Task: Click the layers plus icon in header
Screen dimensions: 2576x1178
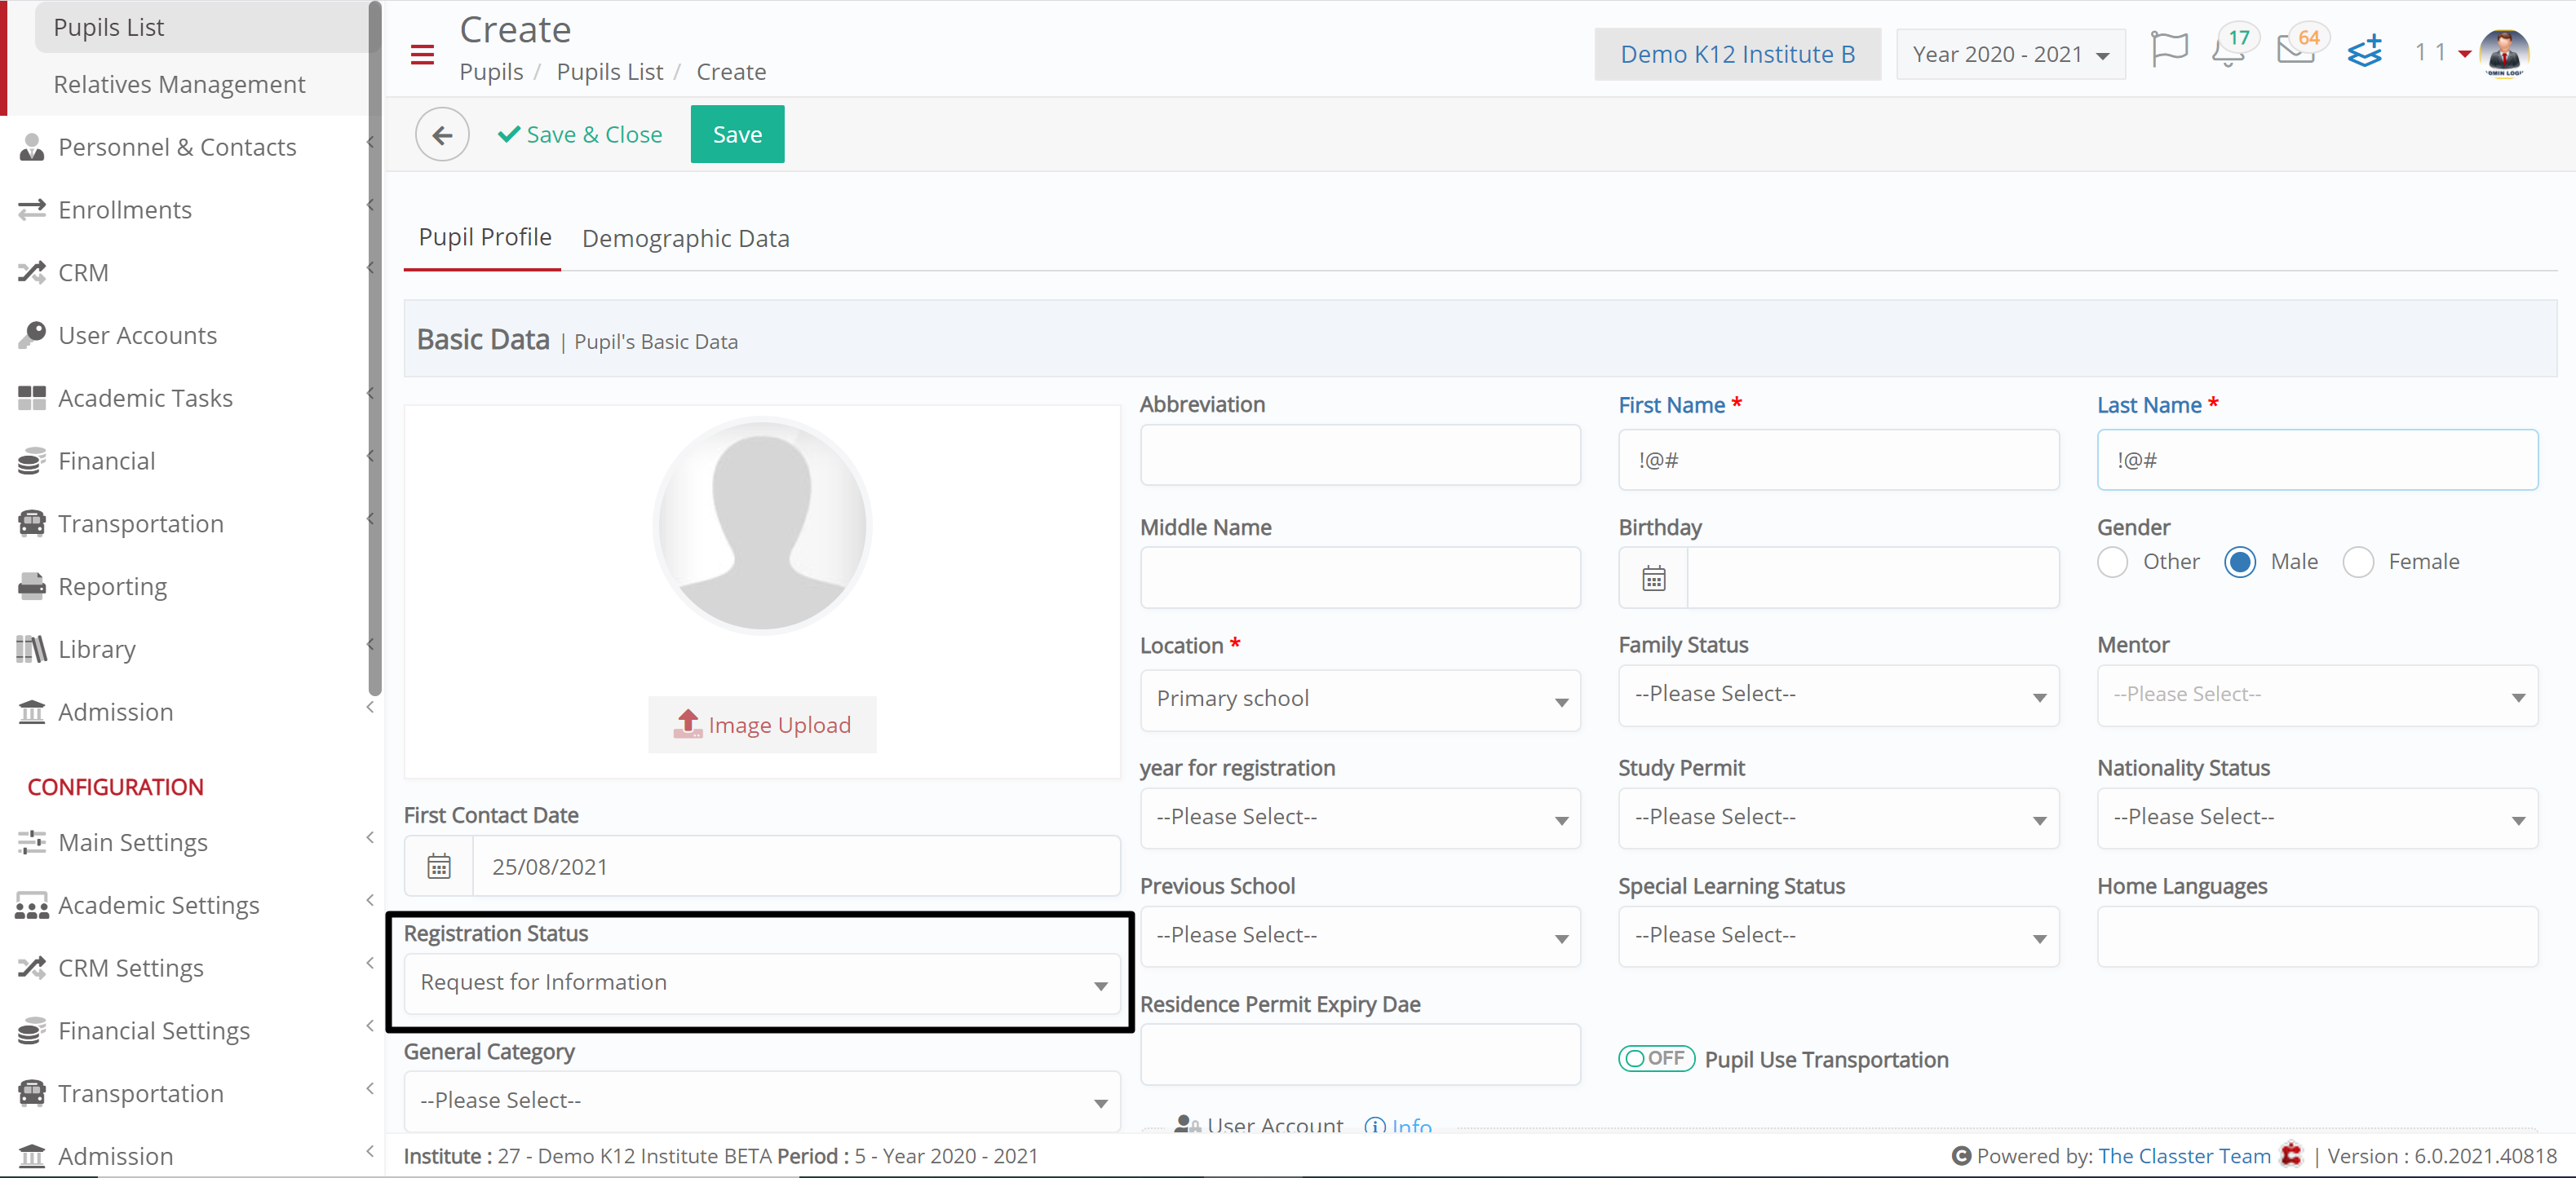Action: [2365, 50]
